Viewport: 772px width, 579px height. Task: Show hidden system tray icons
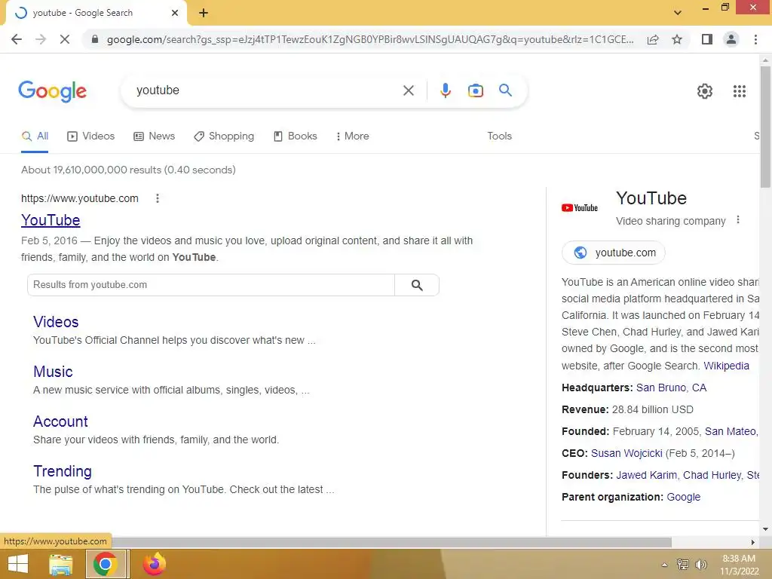[x=664, y=565]
